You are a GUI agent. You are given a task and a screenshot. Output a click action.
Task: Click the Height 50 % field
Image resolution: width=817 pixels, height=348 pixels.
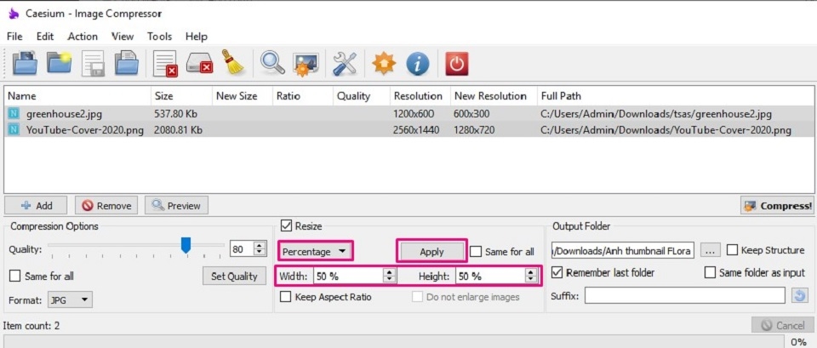(490, 277)
